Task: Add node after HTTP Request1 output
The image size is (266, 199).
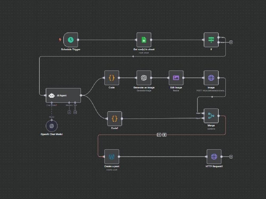Action: coord(231,157)
